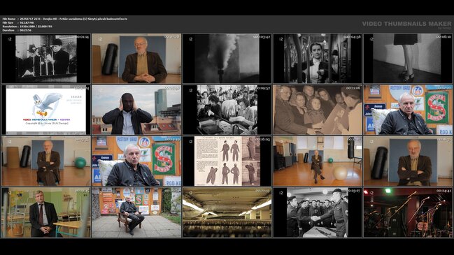Select thumbnail of man covering his ears
This screenshot has height=255, width=454.
(136, 110)
